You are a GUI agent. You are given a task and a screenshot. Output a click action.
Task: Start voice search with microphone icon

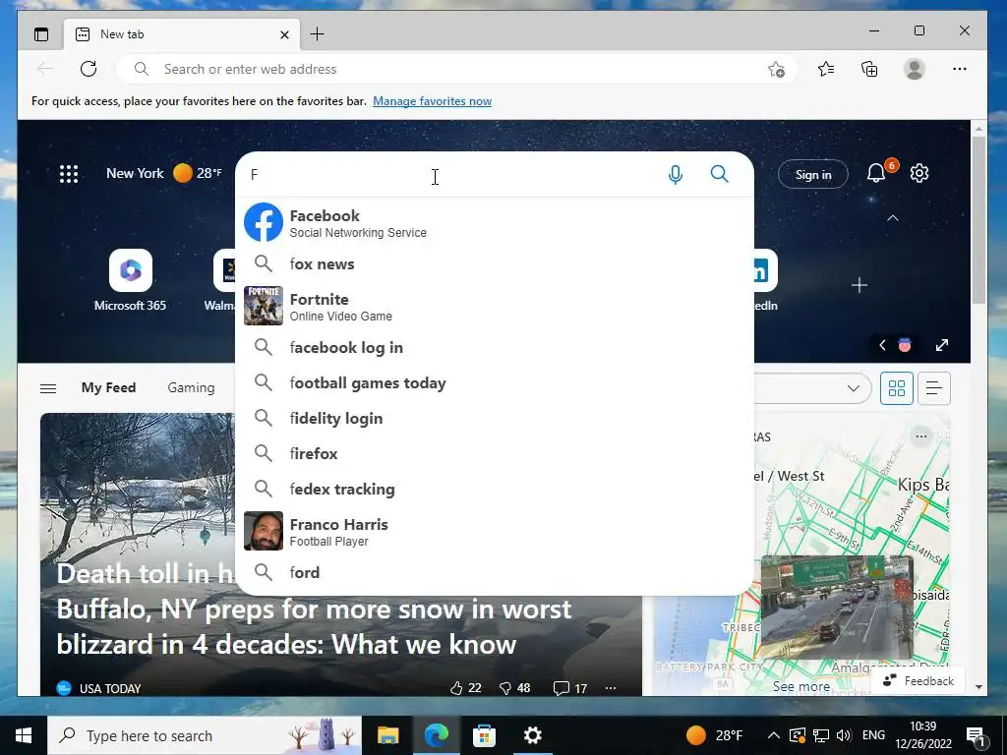pyautogui.click(x=675, y=175)
